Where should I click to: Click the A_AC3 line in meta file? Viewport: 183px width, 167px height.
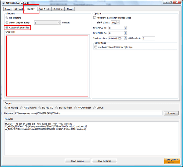tap(45, 129)
